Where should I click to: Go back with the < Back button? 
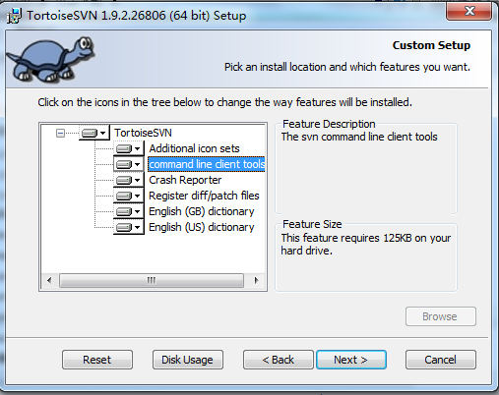[x=279, y=360]
